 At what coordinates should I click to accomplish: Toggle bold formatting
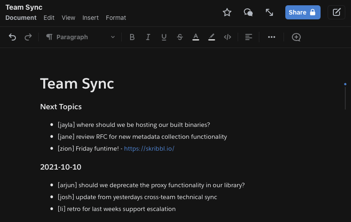point(132,37)
